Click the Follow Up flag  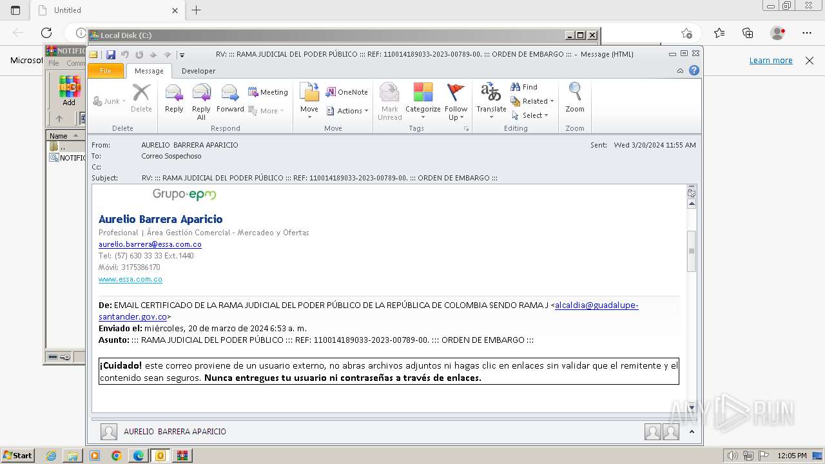[x=456, y=102]
